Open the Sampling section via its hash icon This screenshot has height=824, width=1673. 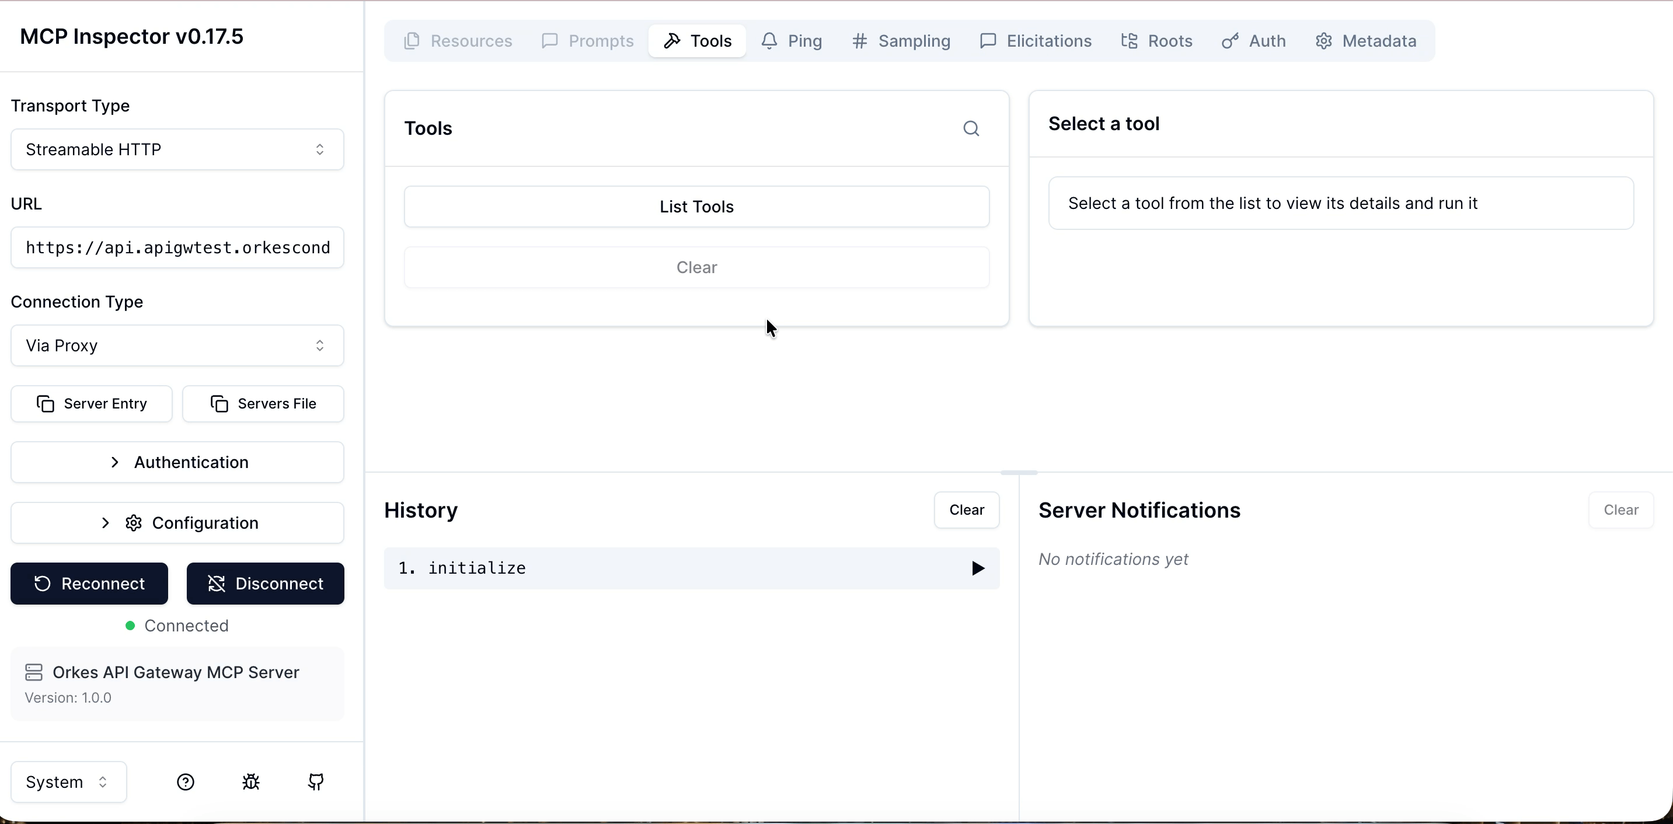(x=859, y=40)
